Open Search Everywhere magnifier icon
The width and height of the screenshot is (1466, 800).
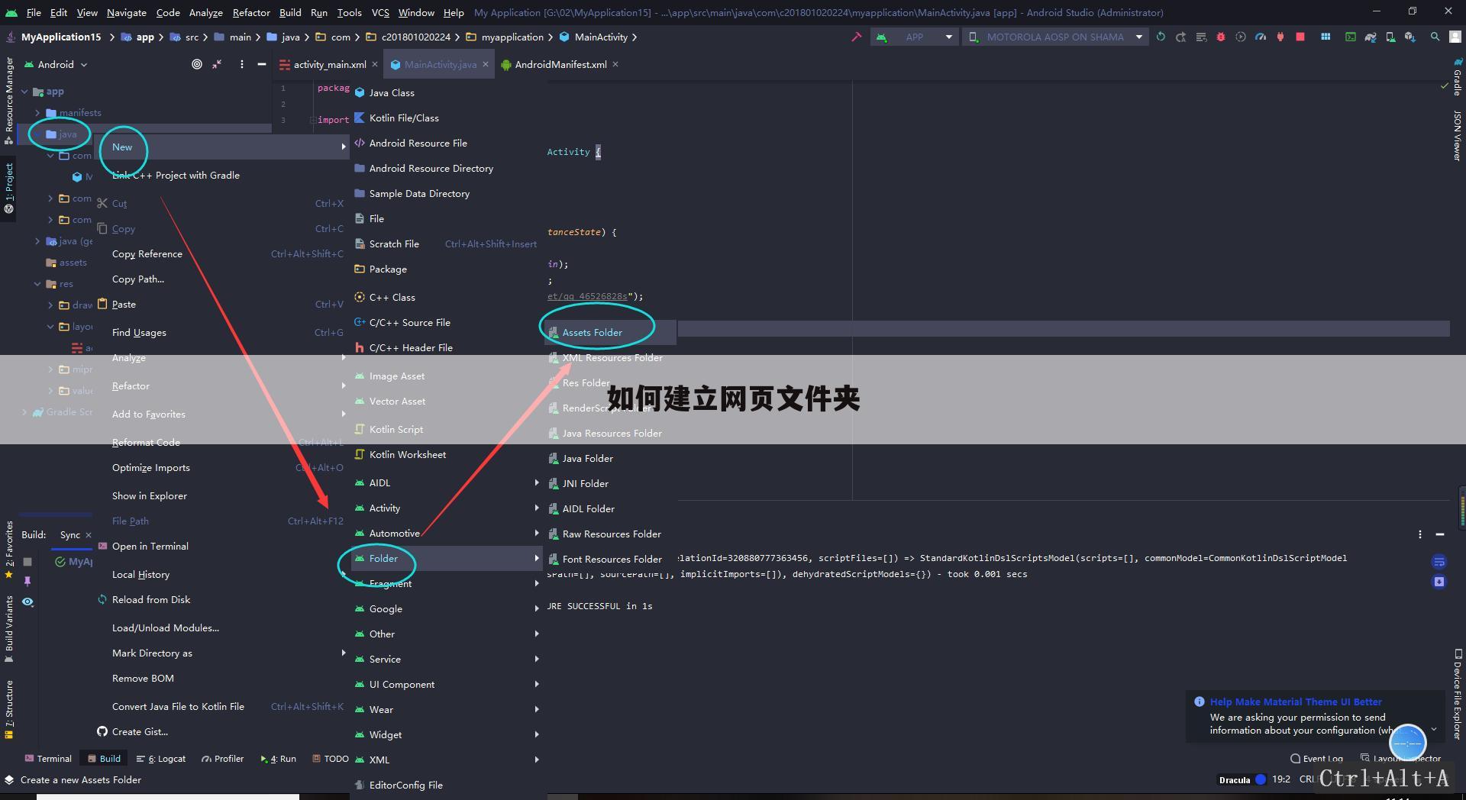1435,37
